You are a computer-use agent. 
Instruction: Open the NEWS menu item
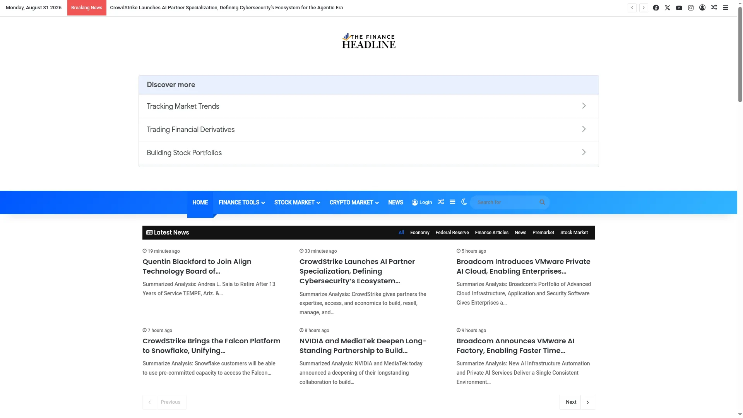coord(395,202)
